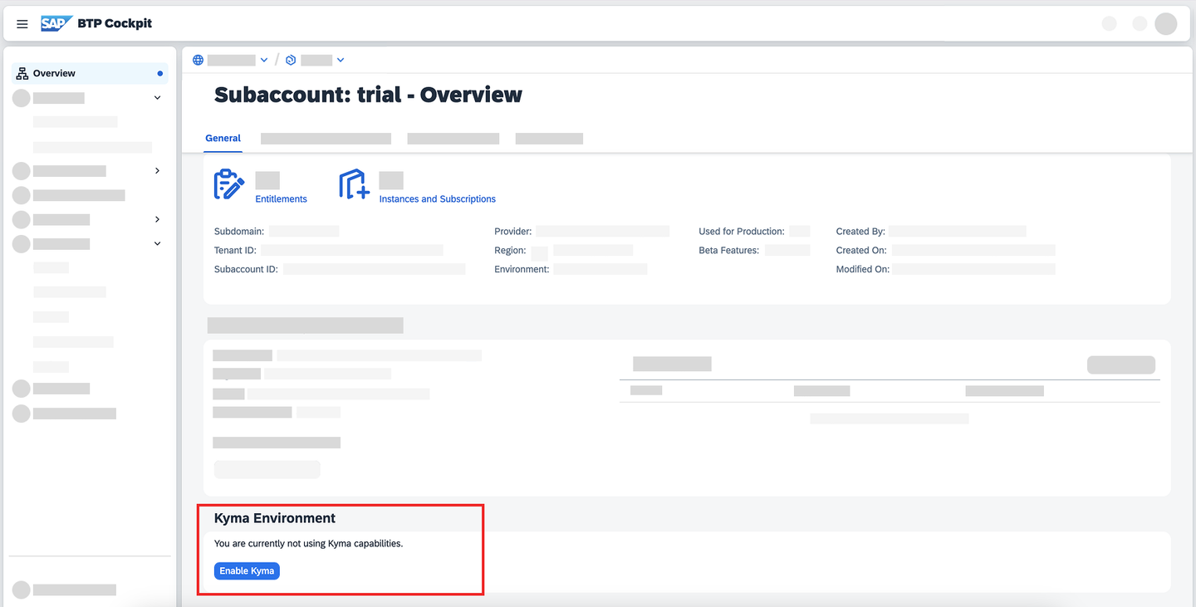
Task: Open the hamburger navigation menu
Action: point(22,24)
